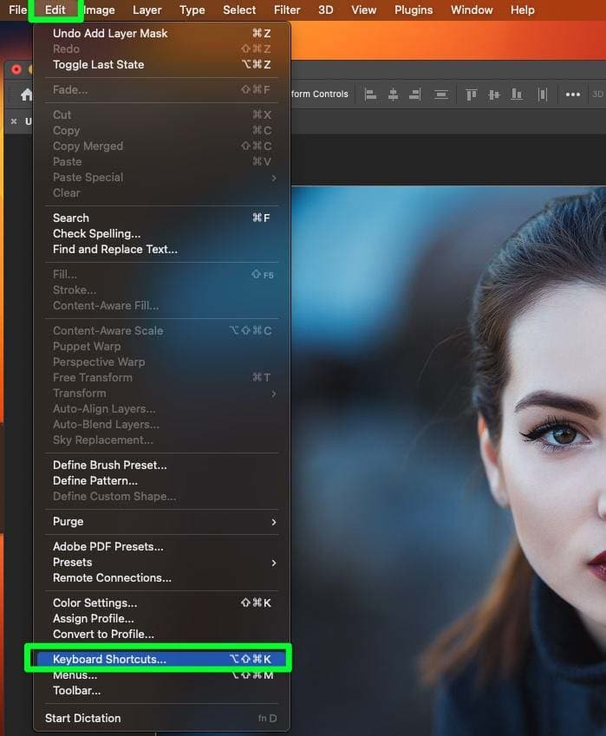Align bottom edges icon
Screen dimensions: 606x736
point(517,94)
